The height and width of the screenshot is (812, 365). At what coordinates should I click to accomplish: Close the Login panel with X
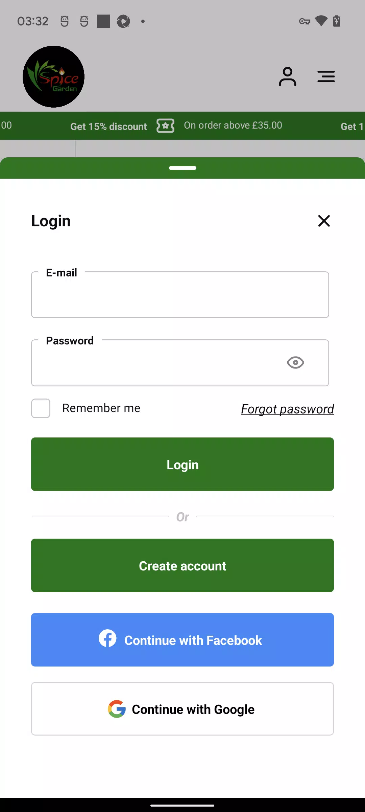coord(324,221)
